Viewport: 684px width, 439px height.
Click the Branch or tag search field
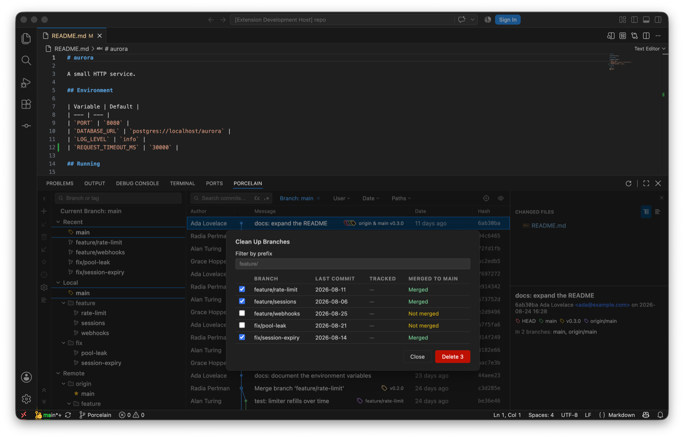[118, 198]
